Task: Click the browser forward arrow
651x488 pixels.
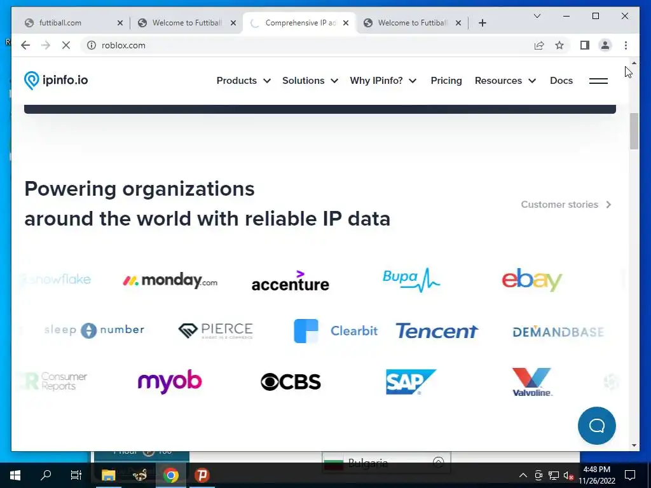Action: click(x=46, y=45)
